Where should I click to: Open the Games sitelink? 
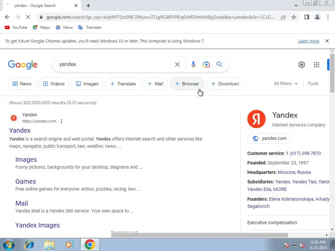pyautogui.click(x=26, y=181)
